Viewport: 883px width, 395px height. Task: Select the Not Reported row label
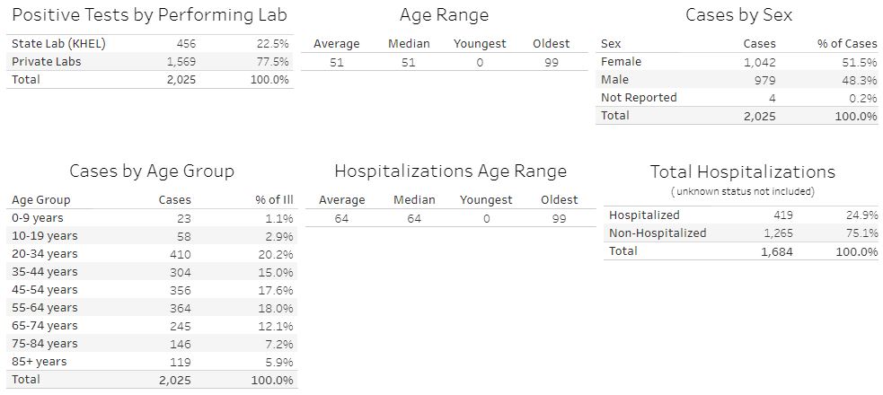(639, 97)
